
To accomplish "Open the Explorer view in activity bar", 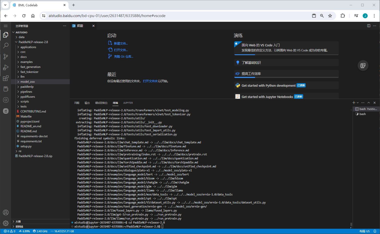I will tap(6, 35).
